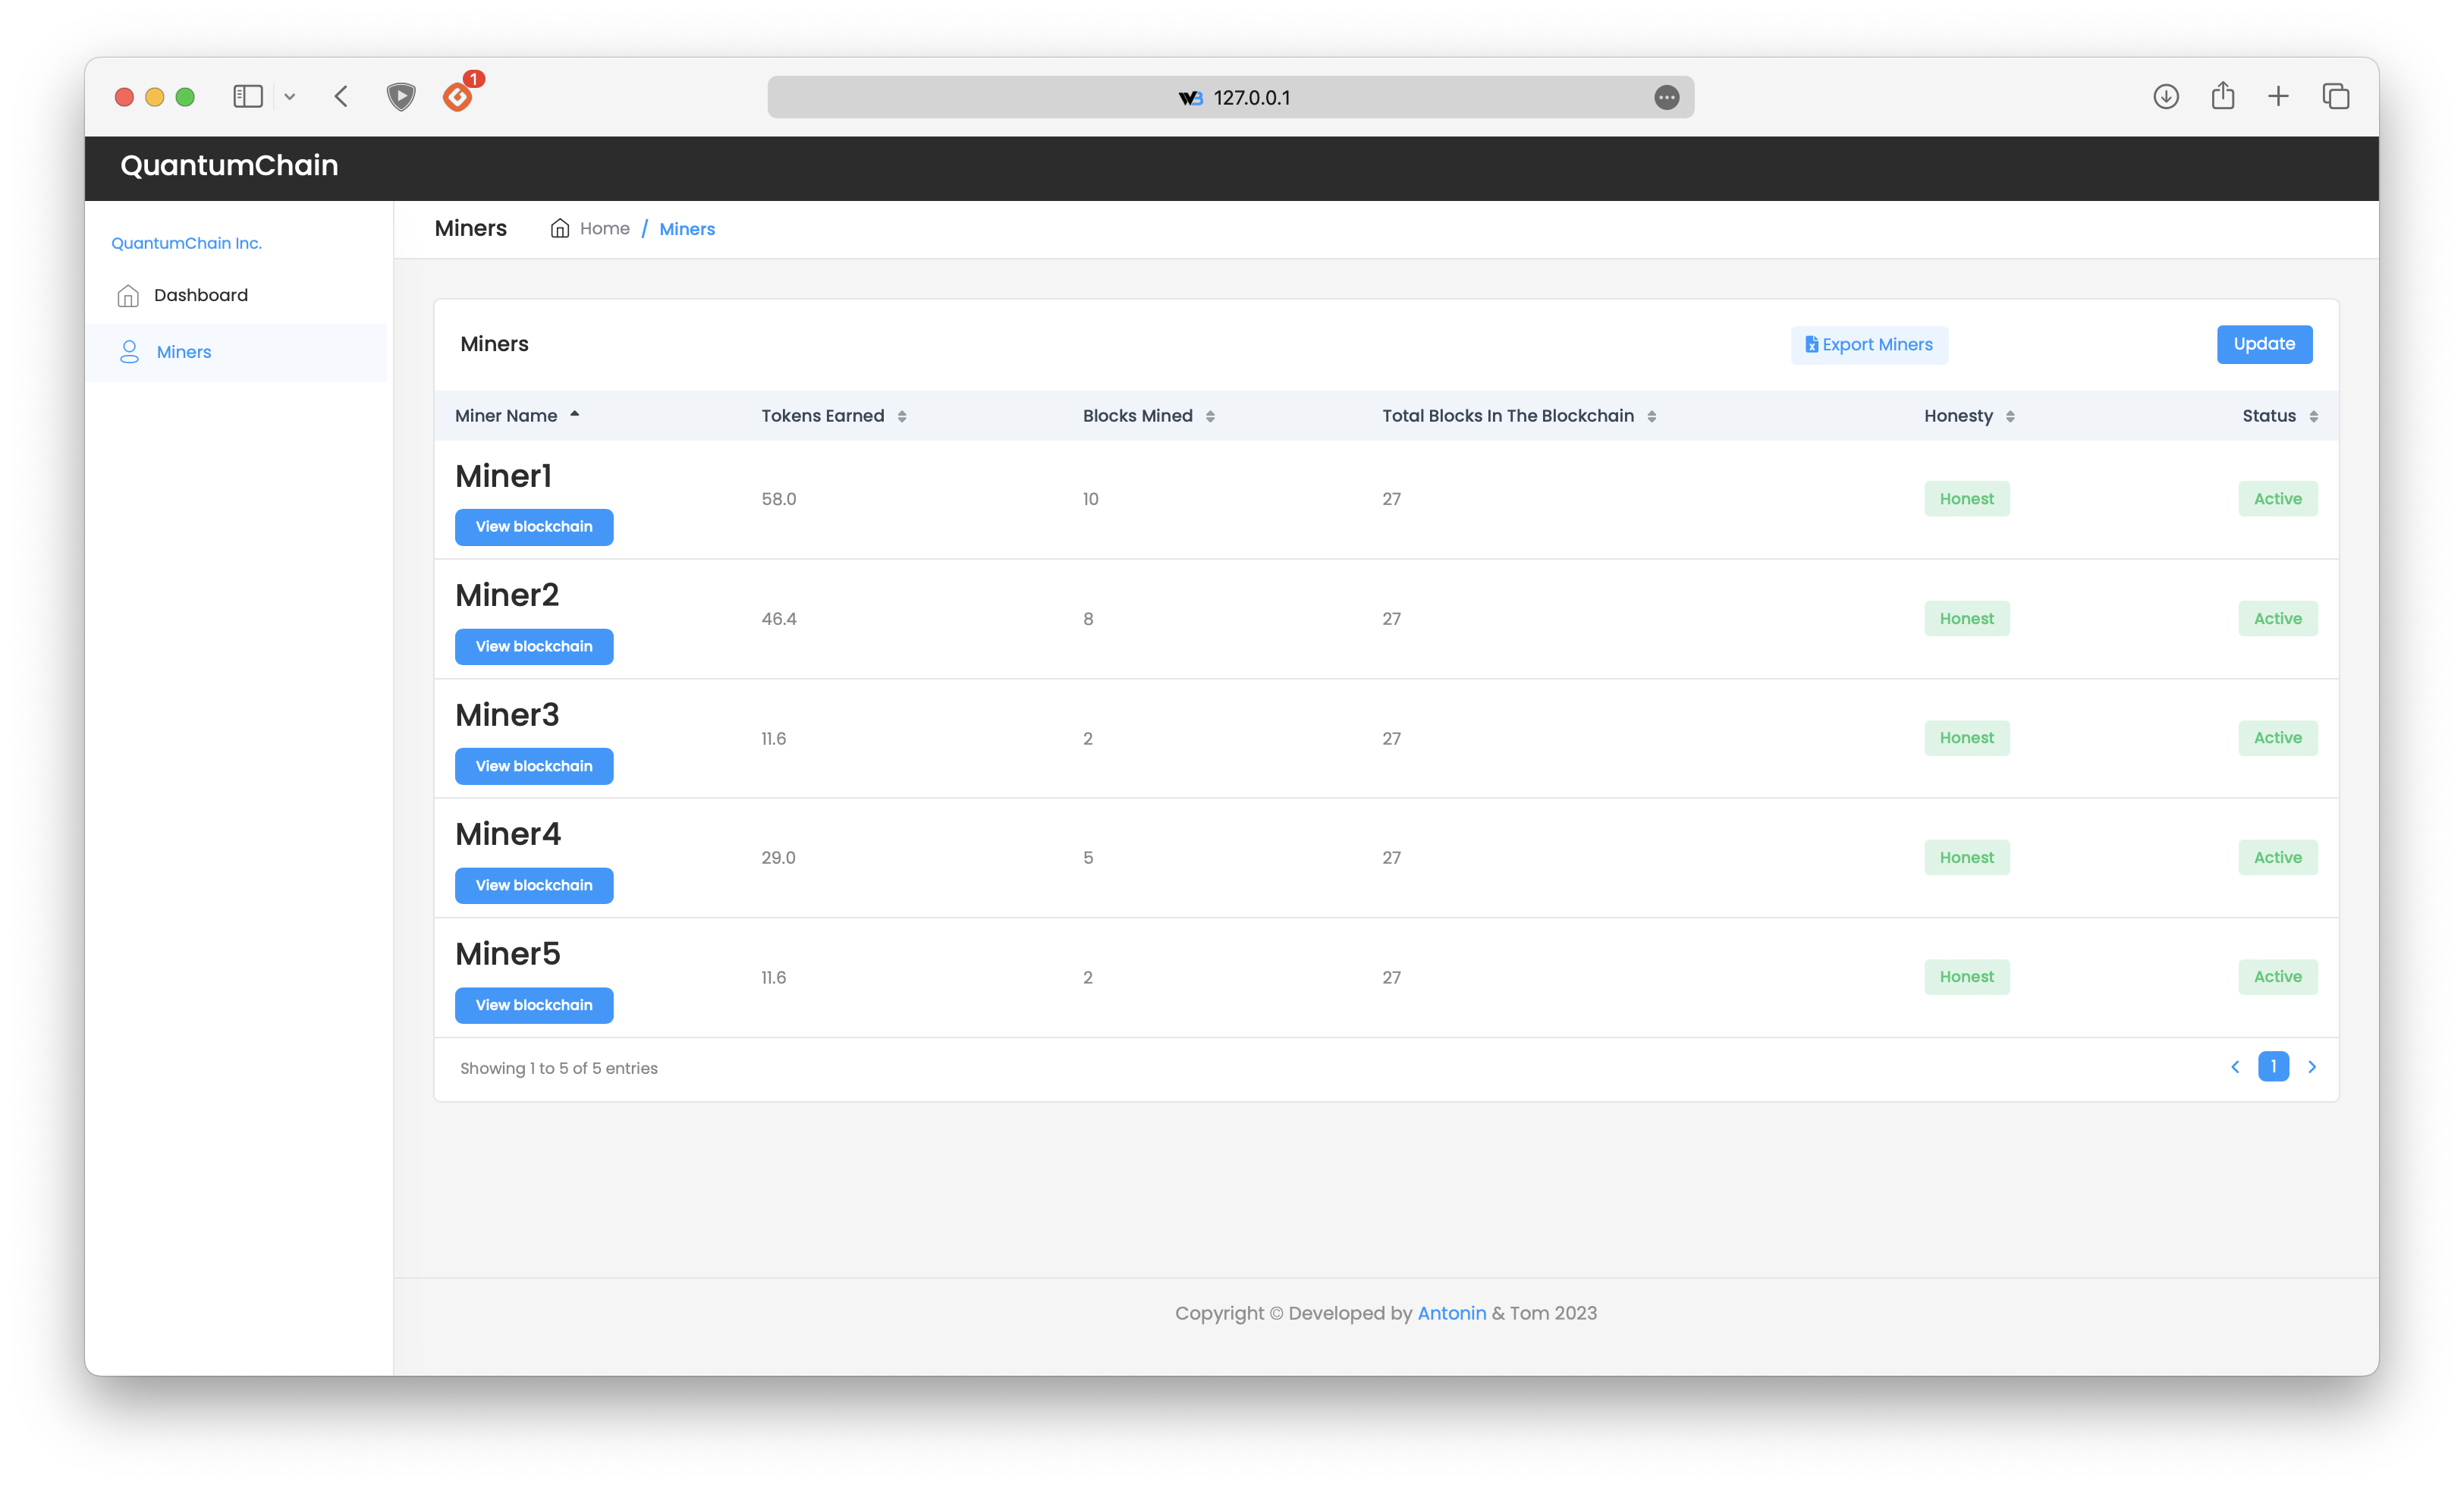Open the orange extension icon with badge
The height and width of the screenshot is (1488, 2464).
pos(458,96)
